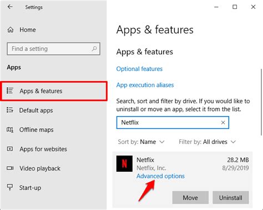Go back using the Settings back arrow
Viewport: 263px width, 210px height.
(x=10, y=7)
